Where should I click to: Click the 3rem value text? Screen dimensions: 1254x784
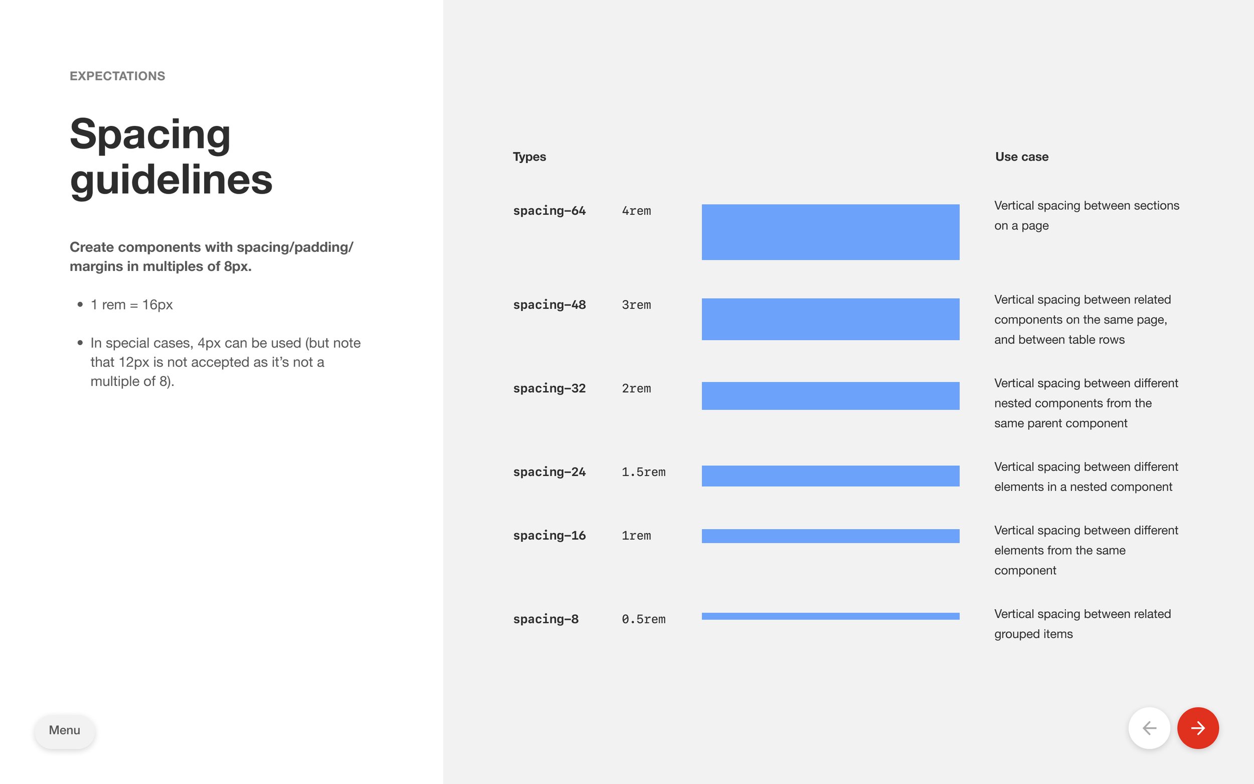click(636, 305)
